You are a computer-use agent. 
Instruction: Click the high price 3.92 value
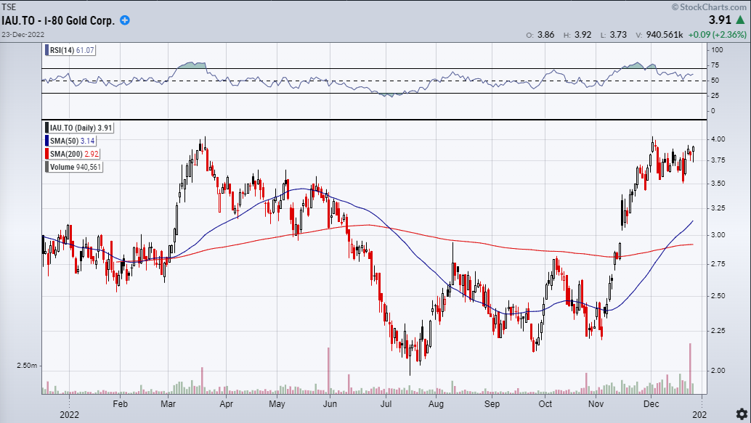pyautogui.click(x=583, y=34)
